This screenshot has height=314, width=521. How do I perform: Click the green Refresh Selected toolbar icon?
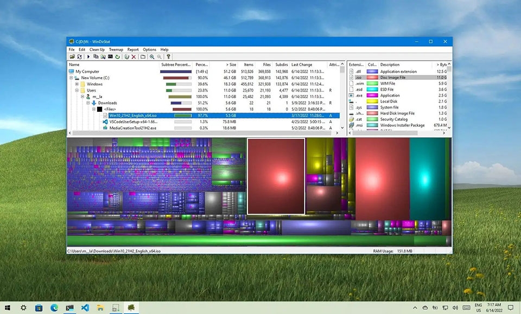pyautogui.click(x=117, y=56)
